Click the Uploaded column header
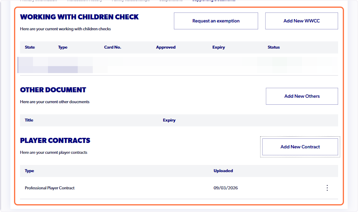Viewport: 358px width, 212px height. tap(223, 171)
